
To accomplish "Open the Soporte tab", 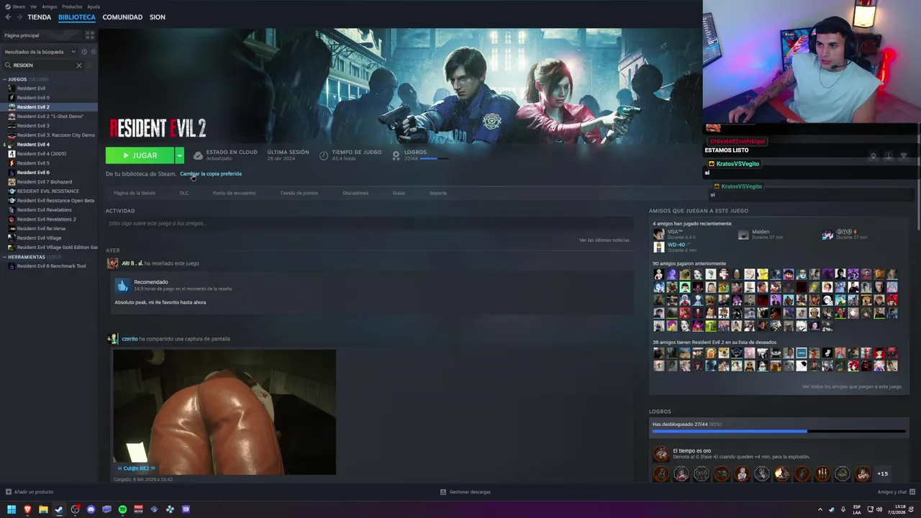I will click(438, 193).
